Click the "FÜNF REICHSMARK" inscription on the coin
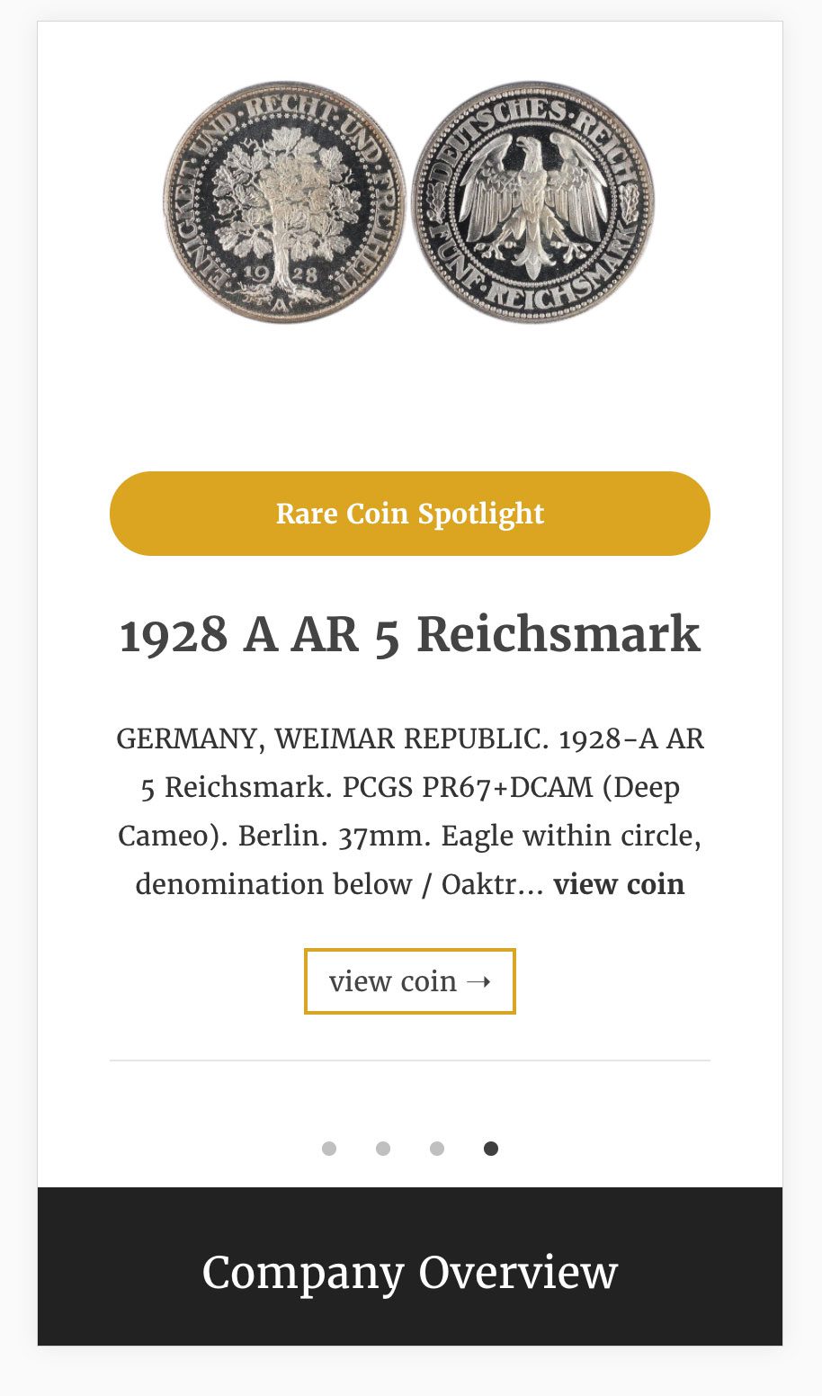 click(x=531, y=288)
